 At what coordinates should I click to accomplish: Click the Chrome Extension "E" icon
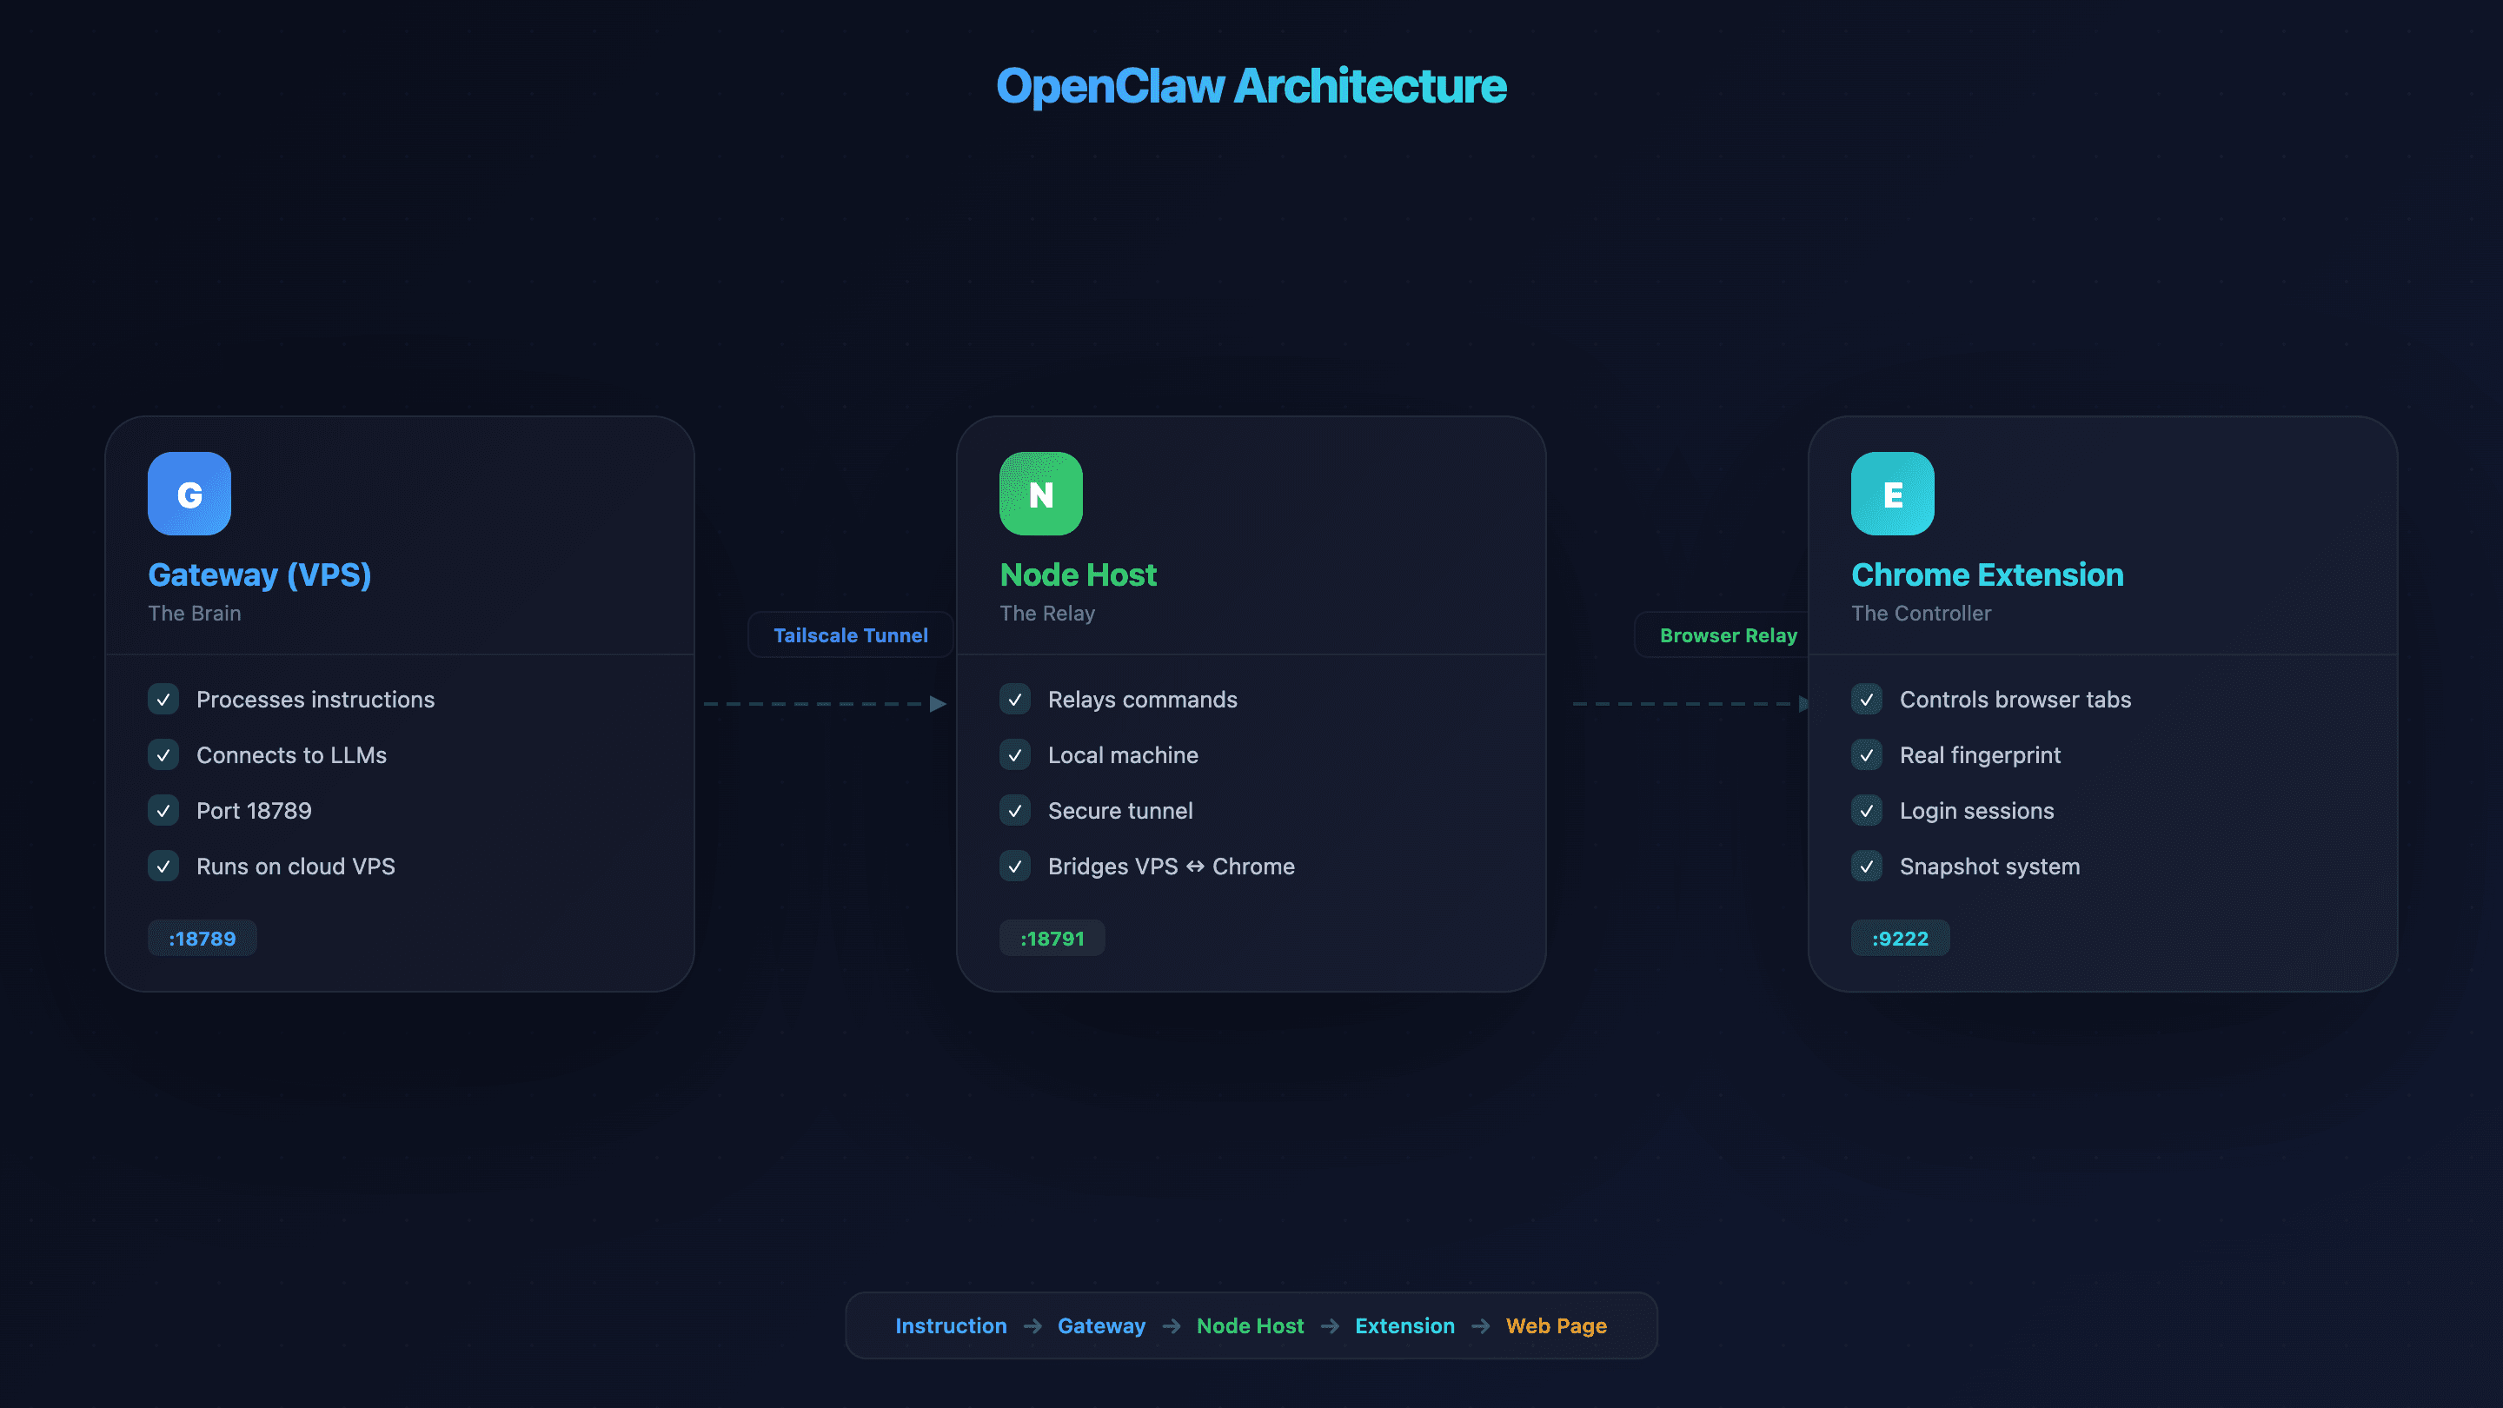click(1891, 494)
